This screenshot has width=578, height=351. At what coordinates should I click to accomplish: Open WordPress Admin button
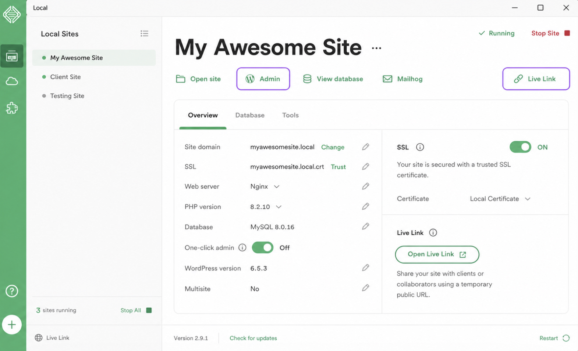point(263,79)
